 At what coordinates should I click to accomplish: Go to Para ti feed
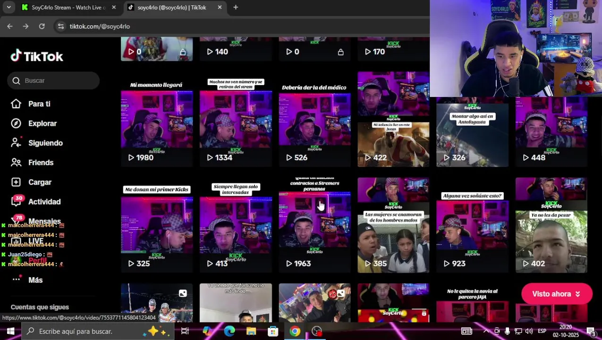point(39,104)
